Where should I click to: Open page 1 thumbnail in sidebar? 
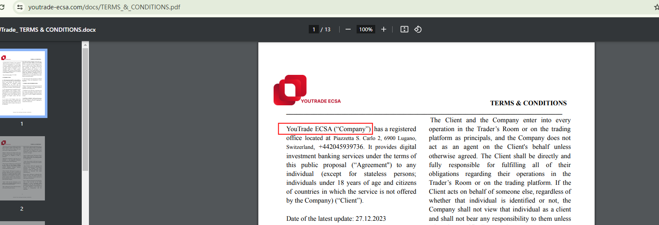tap(23, 83)
